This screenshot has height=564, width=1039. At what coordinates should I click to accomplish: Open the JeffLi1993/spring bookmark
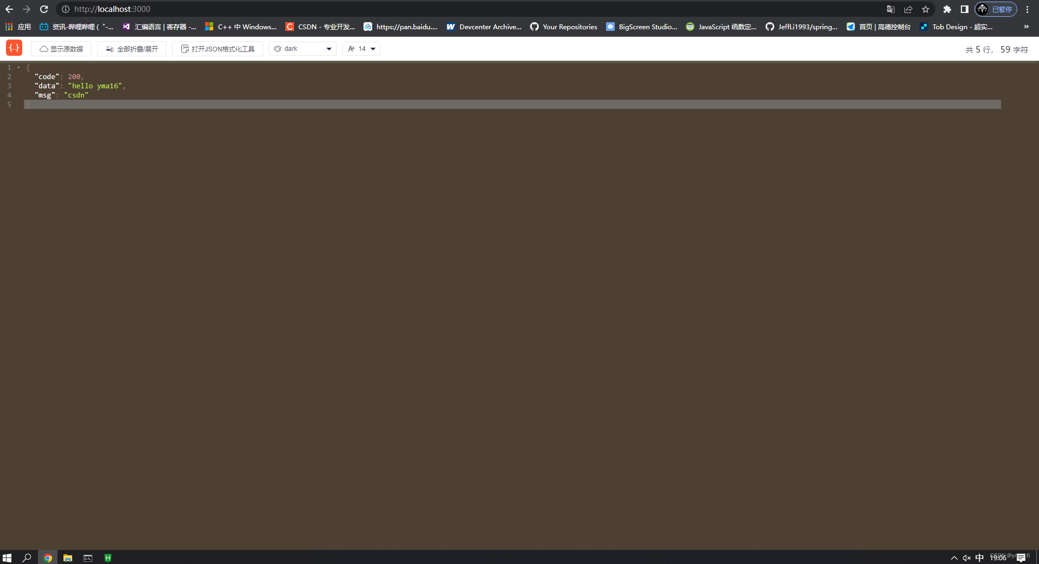coord(801,27)
